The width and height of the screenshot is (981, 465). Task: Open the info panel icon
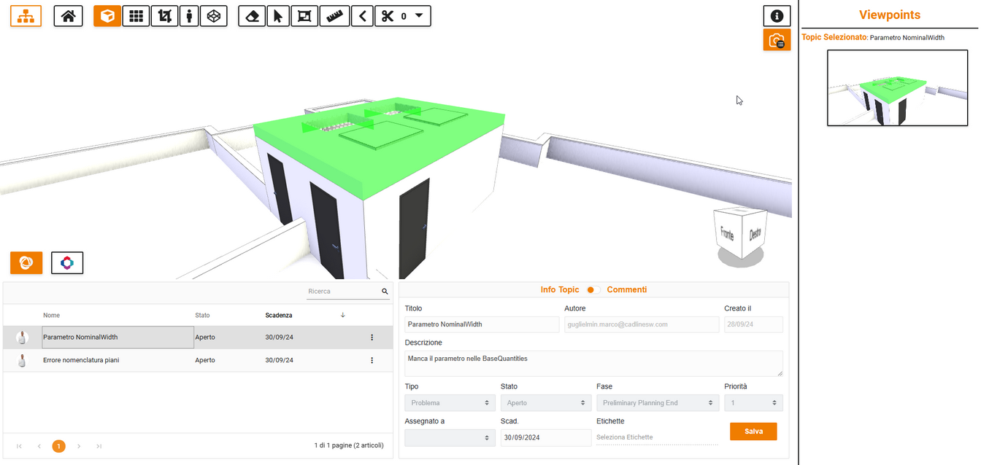coord(777,16)
